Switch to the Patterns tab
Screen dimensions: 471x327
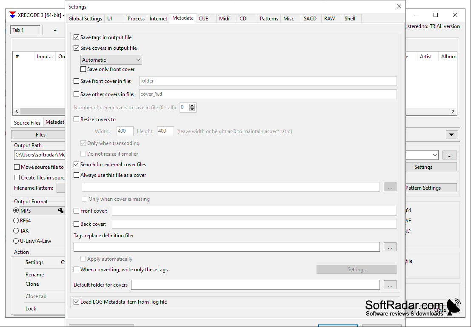[269, 19]
